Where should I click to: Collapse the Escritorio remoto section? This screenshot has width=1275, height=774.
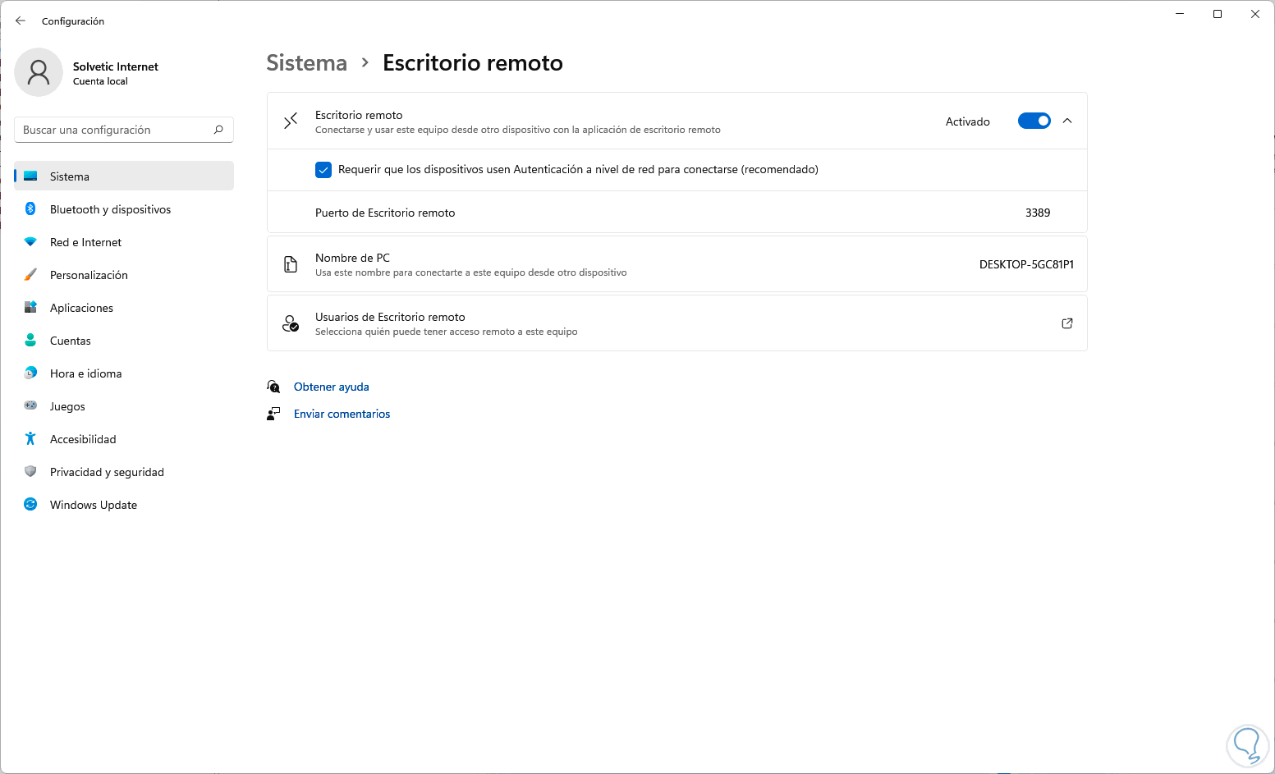click(x=1067, y=121)
